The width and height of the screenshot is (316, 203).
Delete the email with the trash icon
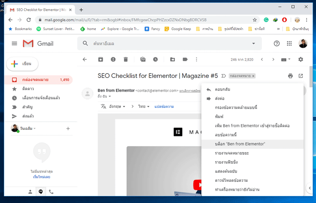point(125,59)
